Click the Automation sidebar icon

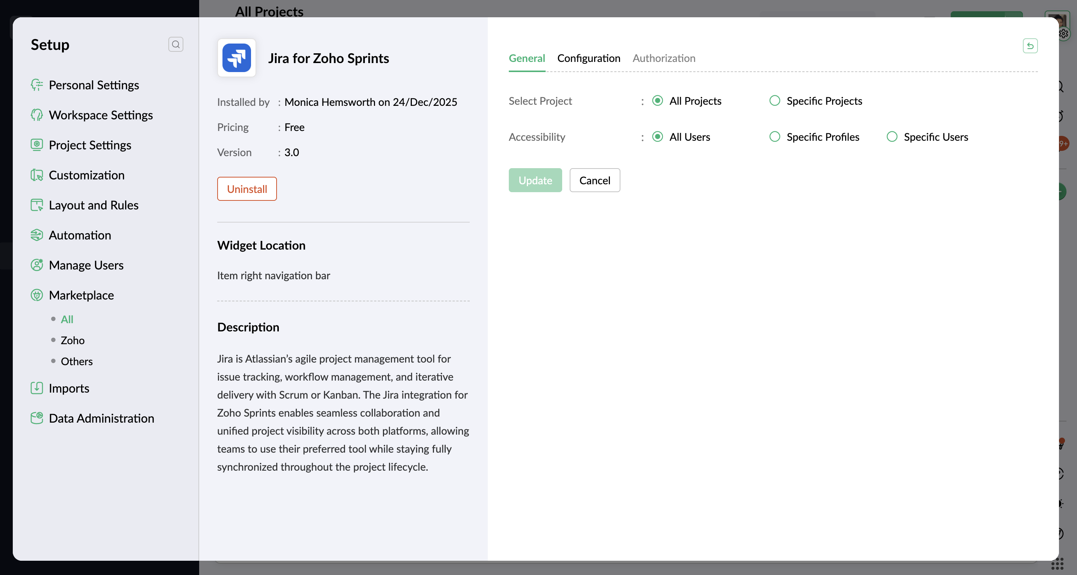pos(37,235)
